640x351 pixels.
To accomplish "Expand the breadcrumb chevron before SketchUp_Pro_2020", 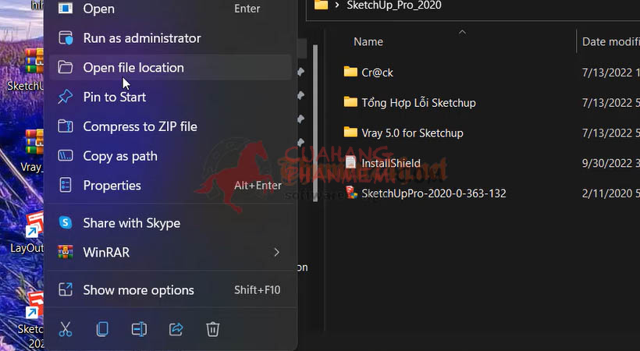I will tap(336, 5).
